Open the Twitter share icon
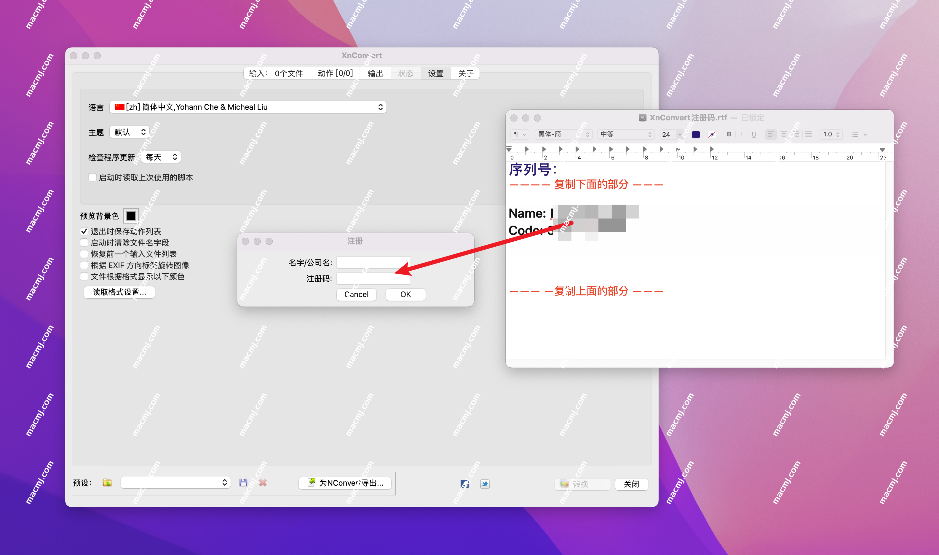This screenshot has height=555, width=939. 485,484
